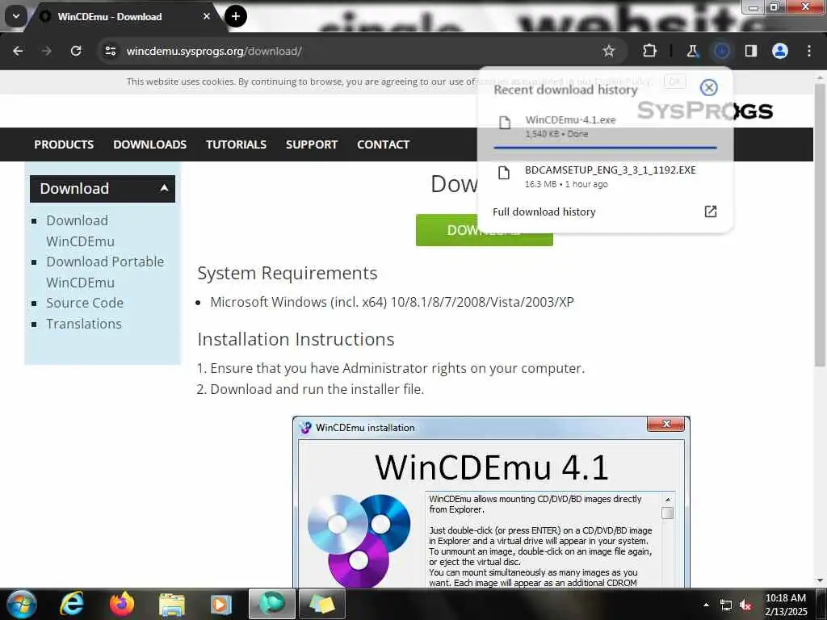Viewport: 827px width, 620px height.
Task: Open the Extensions puzzle icon
Action: (x=650, y=51)
